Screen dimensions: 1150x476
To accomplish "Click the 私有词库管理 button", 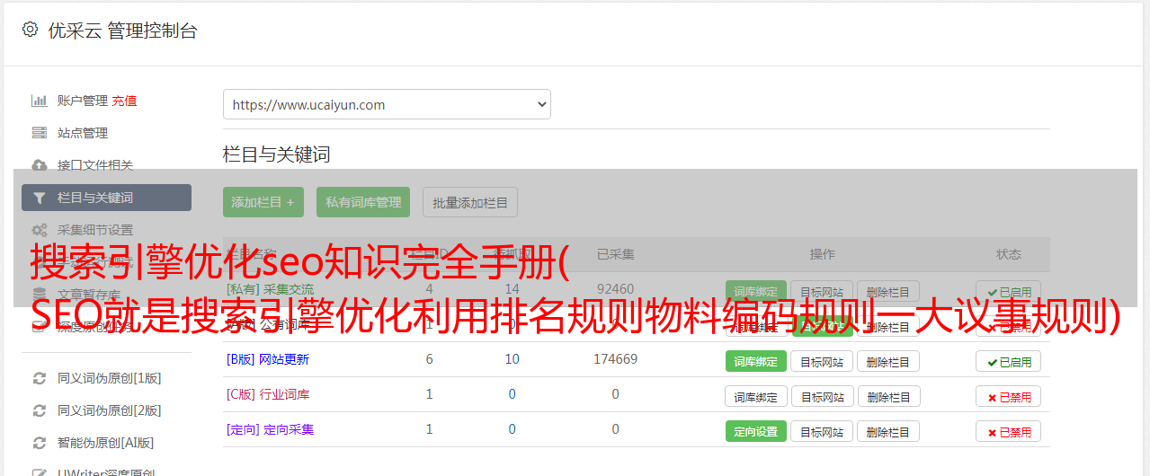I will click(363, 202).
